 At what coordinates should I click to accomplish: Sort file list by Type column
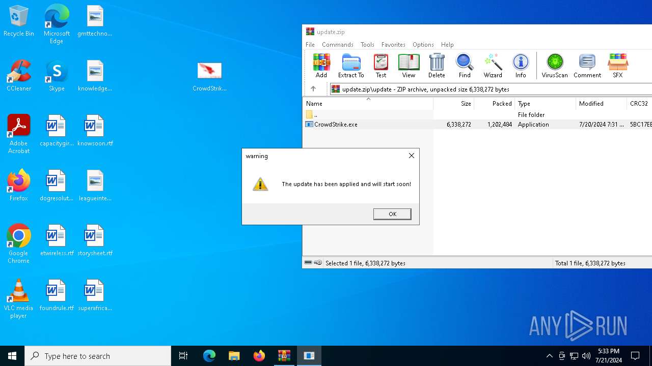coord(546,104)
